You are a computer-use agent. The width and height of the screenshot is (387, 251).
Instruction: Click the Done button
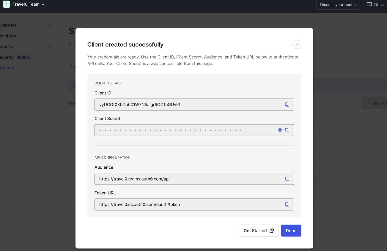click(291, 231)
